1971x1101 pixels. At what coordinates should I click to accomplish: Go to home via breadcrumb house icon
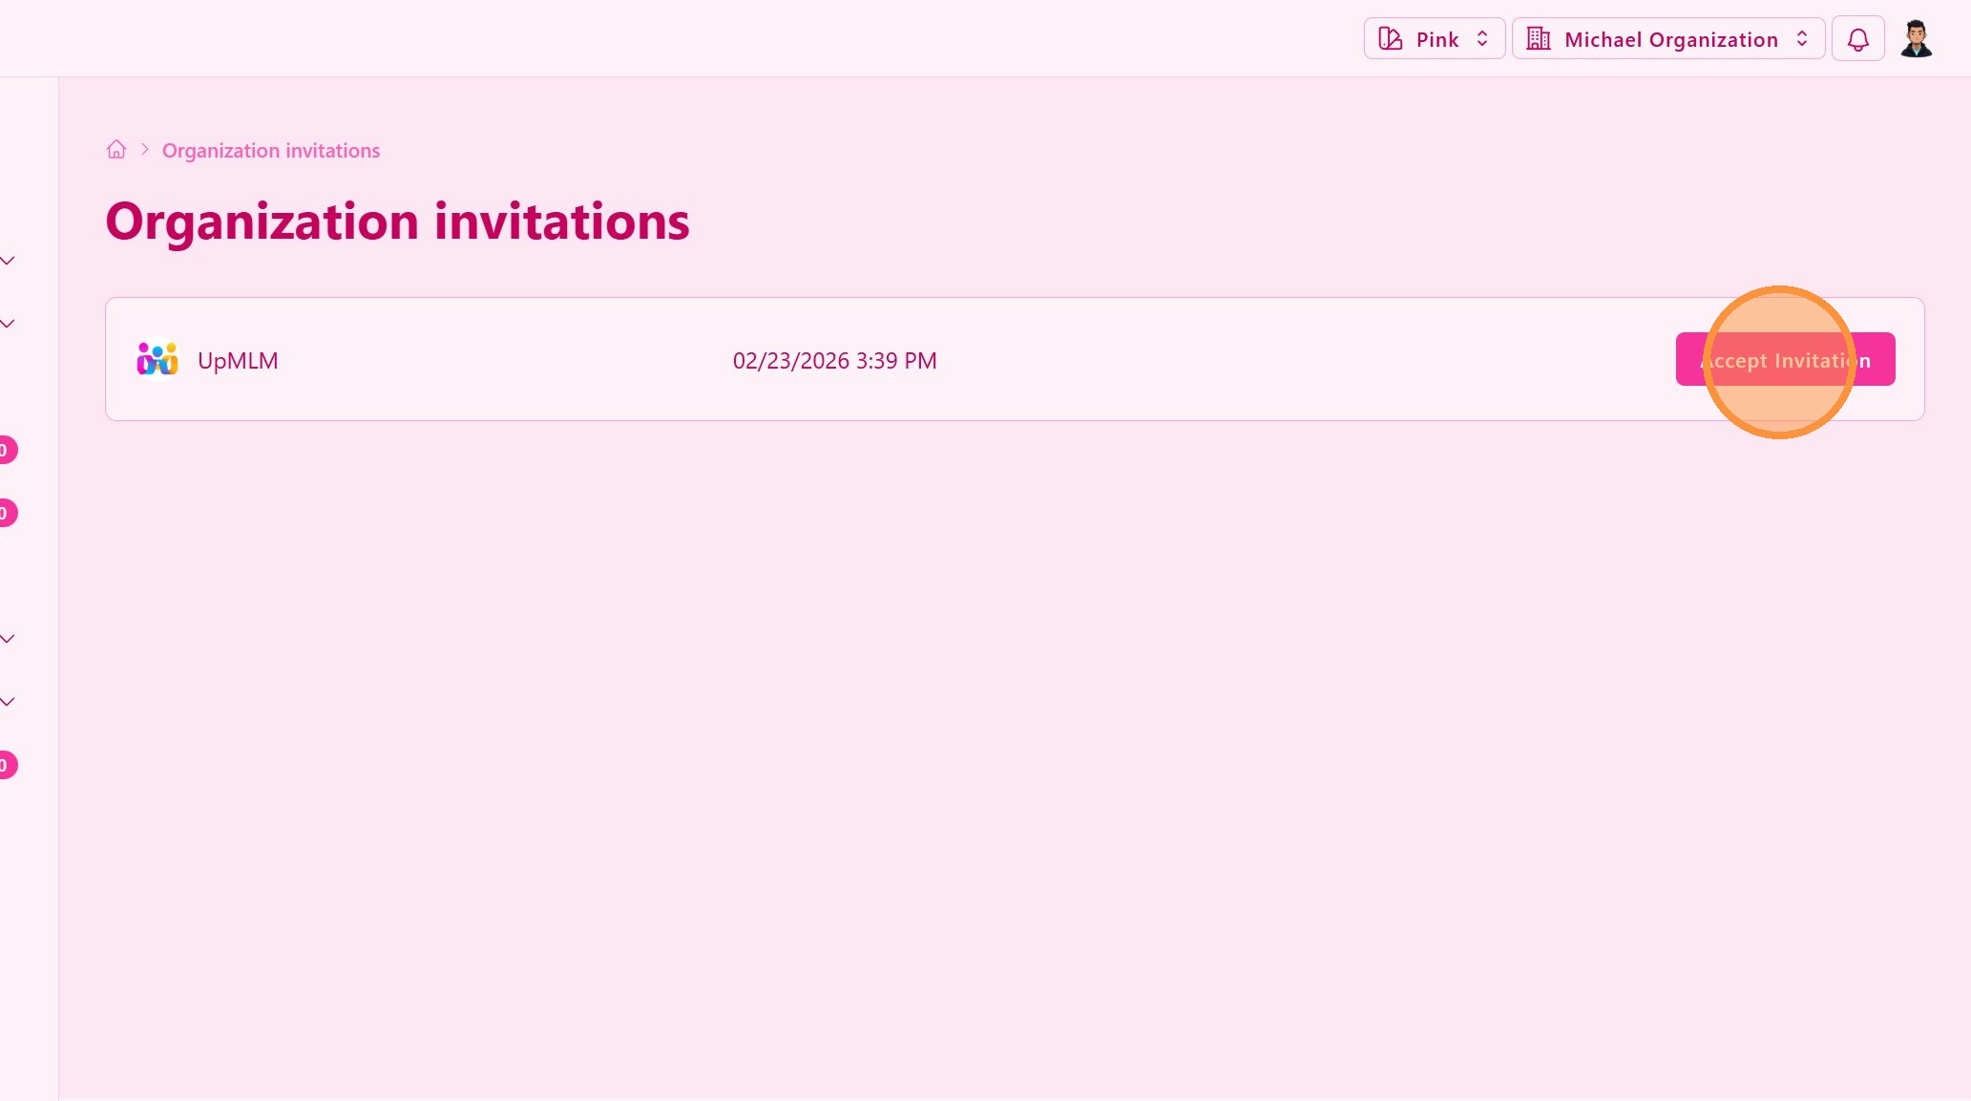(116, 150)
